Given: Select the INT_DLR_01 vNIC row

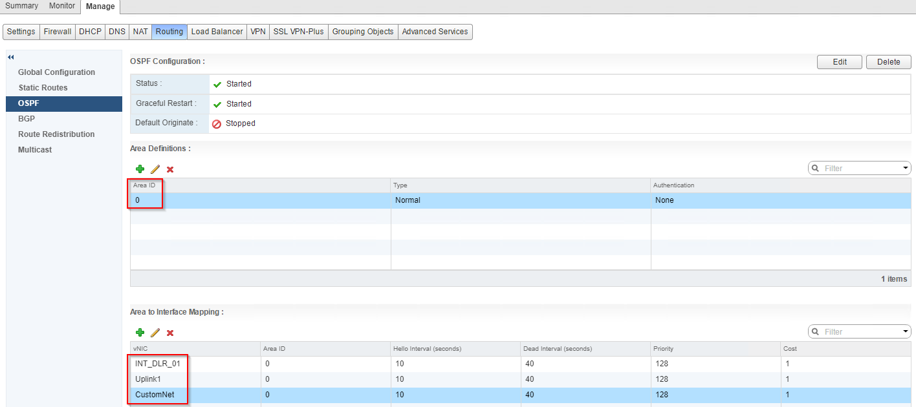Looking at the screenshot, I should [157, 364].
